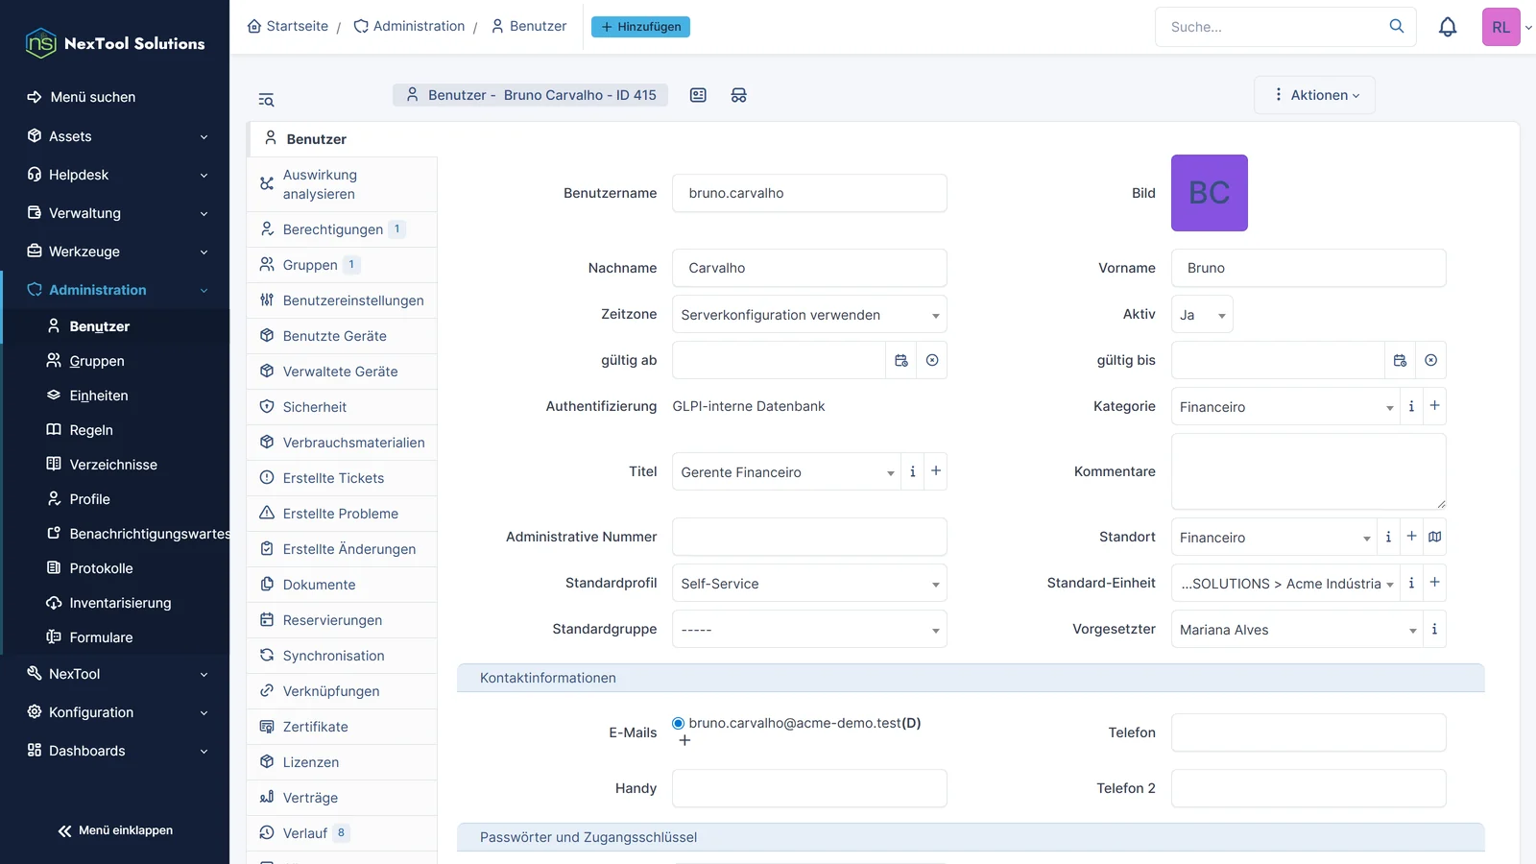Viewport: 1536px width, 864px height.
Task: Click the Hinzufügen button
Action: point(640,27)
